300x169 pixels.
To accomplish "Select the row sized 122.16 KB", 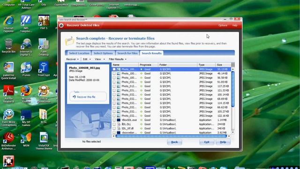I will pyautogui.click(x=172, y=116).
